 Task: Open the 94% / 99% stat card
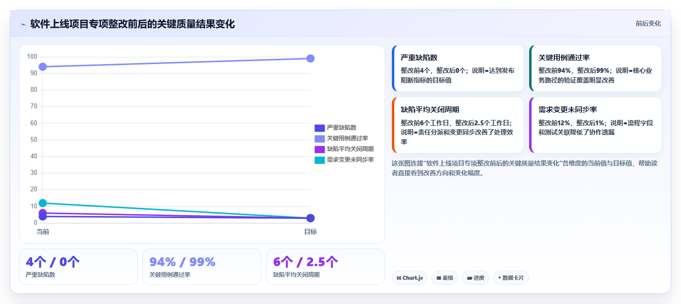(202, 267)
